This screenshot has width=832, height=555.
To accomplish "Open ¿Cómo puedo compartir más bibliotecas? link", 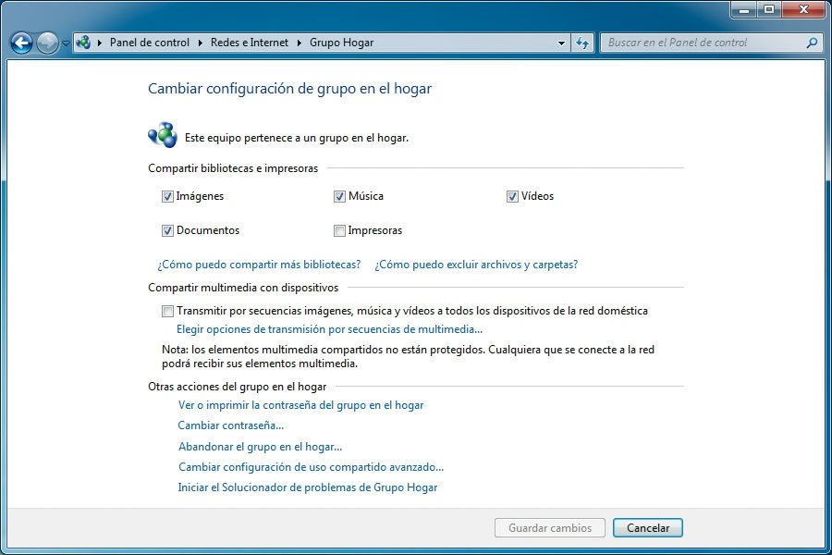I will tap(259, 265).
